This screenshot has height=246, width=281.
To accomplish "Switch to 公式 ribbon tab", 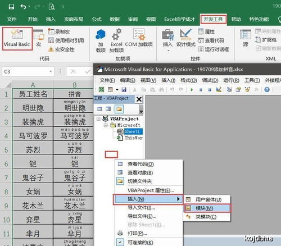I will coord(97,19).
